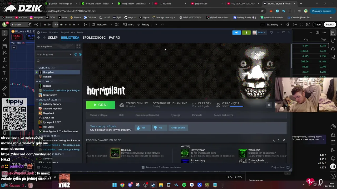Open TradingView chats panel icon
337x189 pixels.
click(333, 57)
